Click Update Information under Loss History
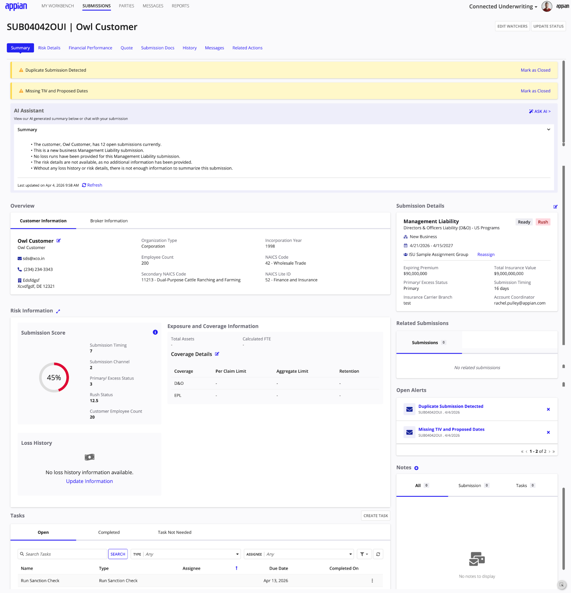Screen dimensions: 571x593 click(89, 481)
